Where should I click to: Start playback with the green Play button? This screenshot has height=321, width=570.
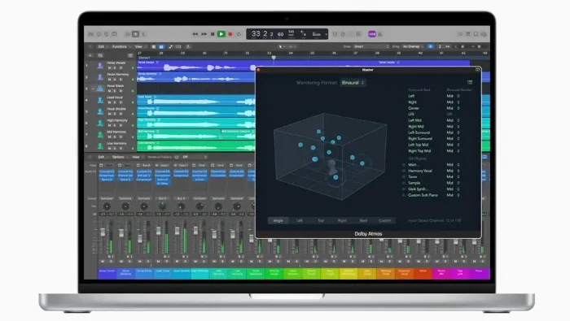[x=221, y=34]
